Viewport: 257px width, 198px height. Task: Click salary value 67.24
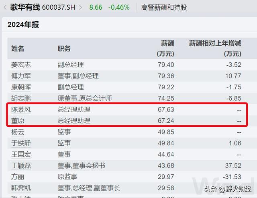click(x=166, y=121)
